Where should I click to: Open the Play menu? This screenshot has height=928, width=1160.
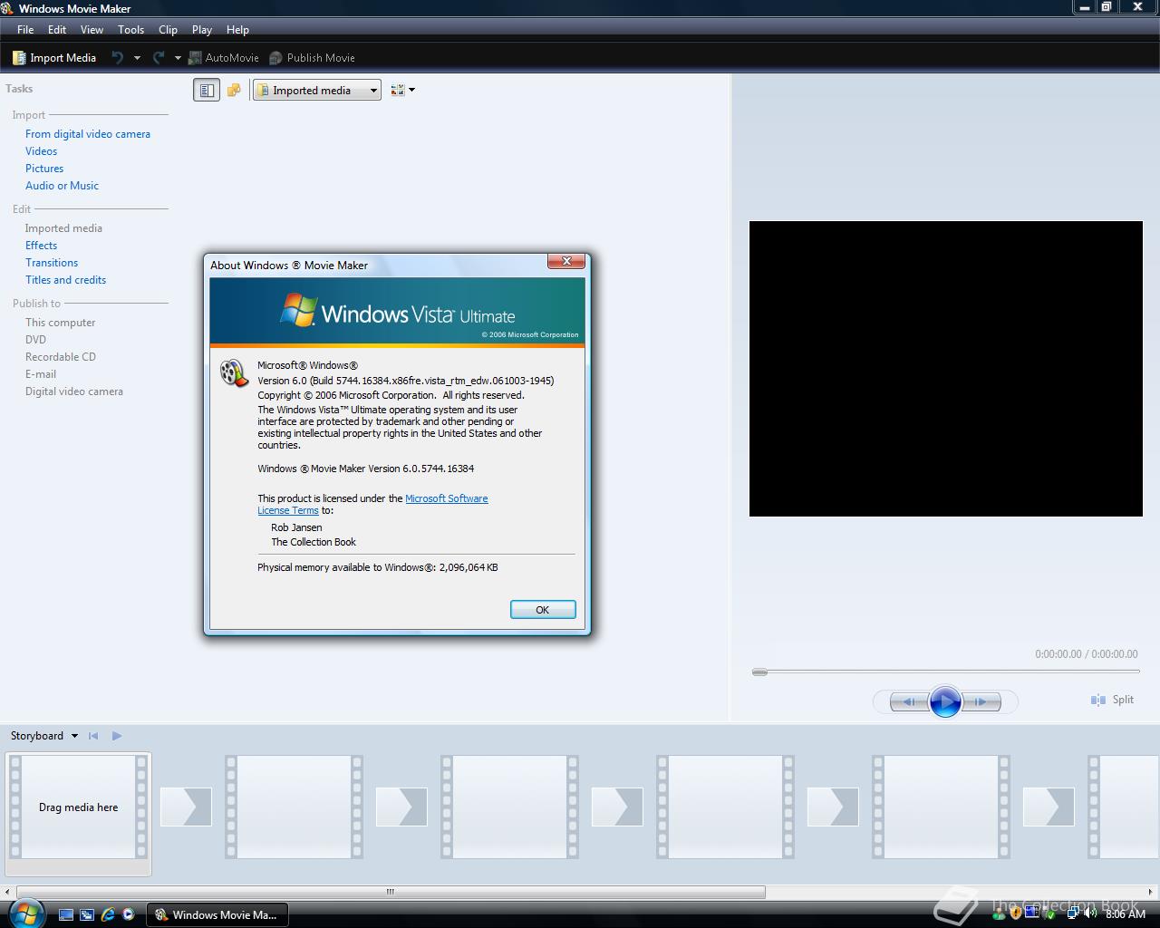click(202, 29)
